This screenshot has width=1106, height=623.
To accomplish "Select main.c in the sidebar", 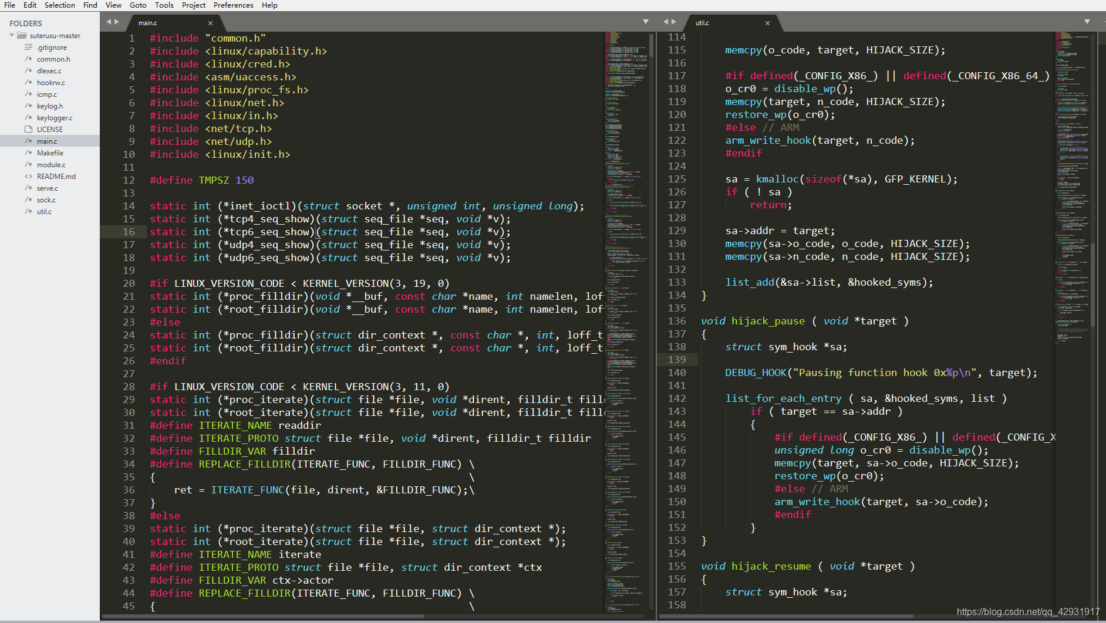I will [47, 141].
